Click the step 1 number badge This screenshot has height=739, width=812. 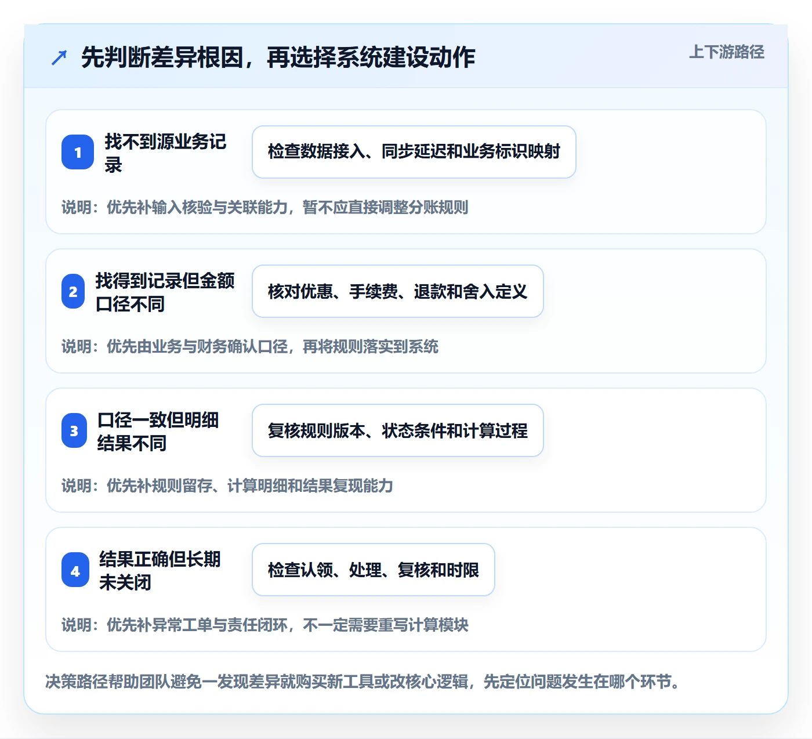pos(78,152)
